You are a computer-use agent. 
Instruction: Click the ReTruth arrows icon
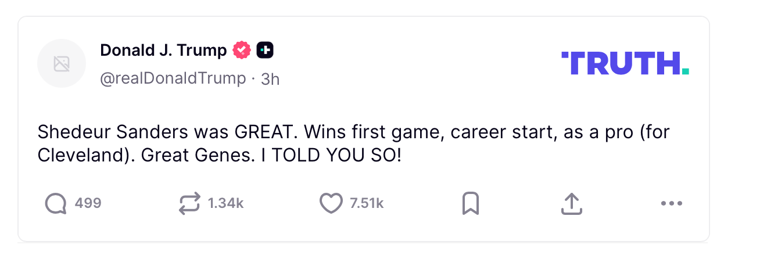pos(189,203)
